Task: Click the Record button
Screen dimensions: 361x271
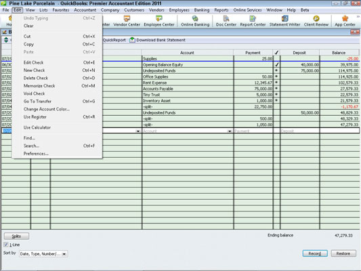Action: point(315,253)
